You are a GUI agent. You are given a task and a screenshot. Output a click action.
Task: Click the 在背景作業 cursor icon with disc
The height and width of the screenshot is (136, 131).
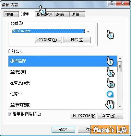coord(111,83)
